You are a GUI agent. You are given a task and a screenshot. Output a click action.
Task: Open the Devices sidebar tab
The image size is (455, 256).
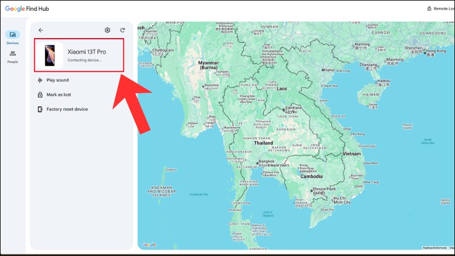pos(13,38)
